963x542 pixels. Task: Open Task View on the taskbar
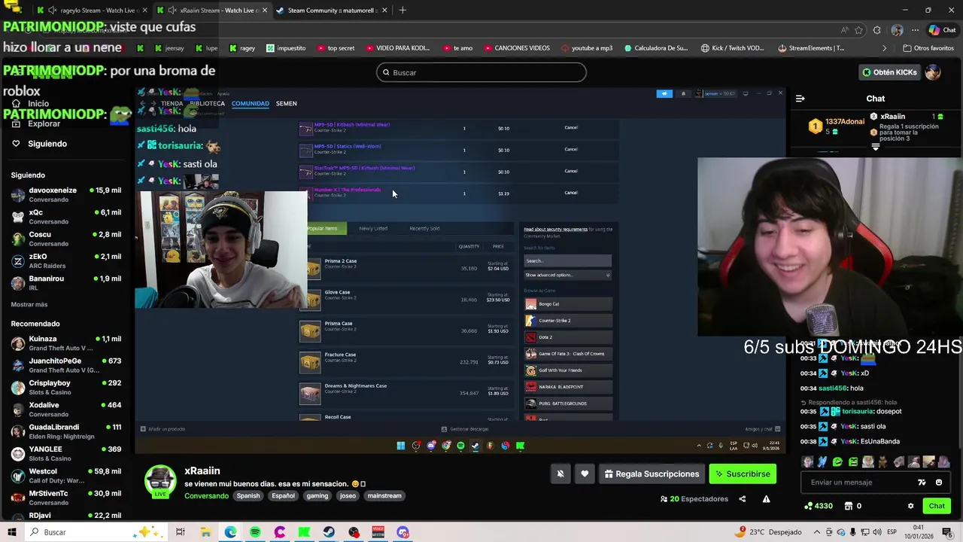(x=181, y=532)
